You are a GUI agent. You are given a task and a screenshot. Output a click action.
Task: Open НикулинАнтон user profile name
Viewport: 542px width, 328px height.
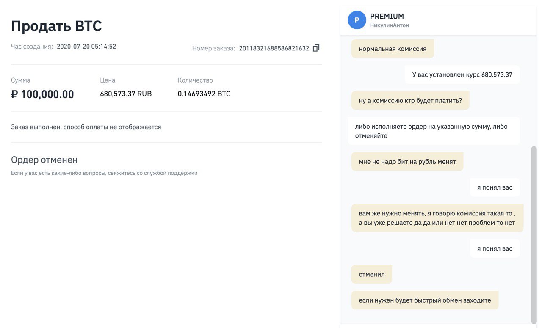tap(389, 25)
